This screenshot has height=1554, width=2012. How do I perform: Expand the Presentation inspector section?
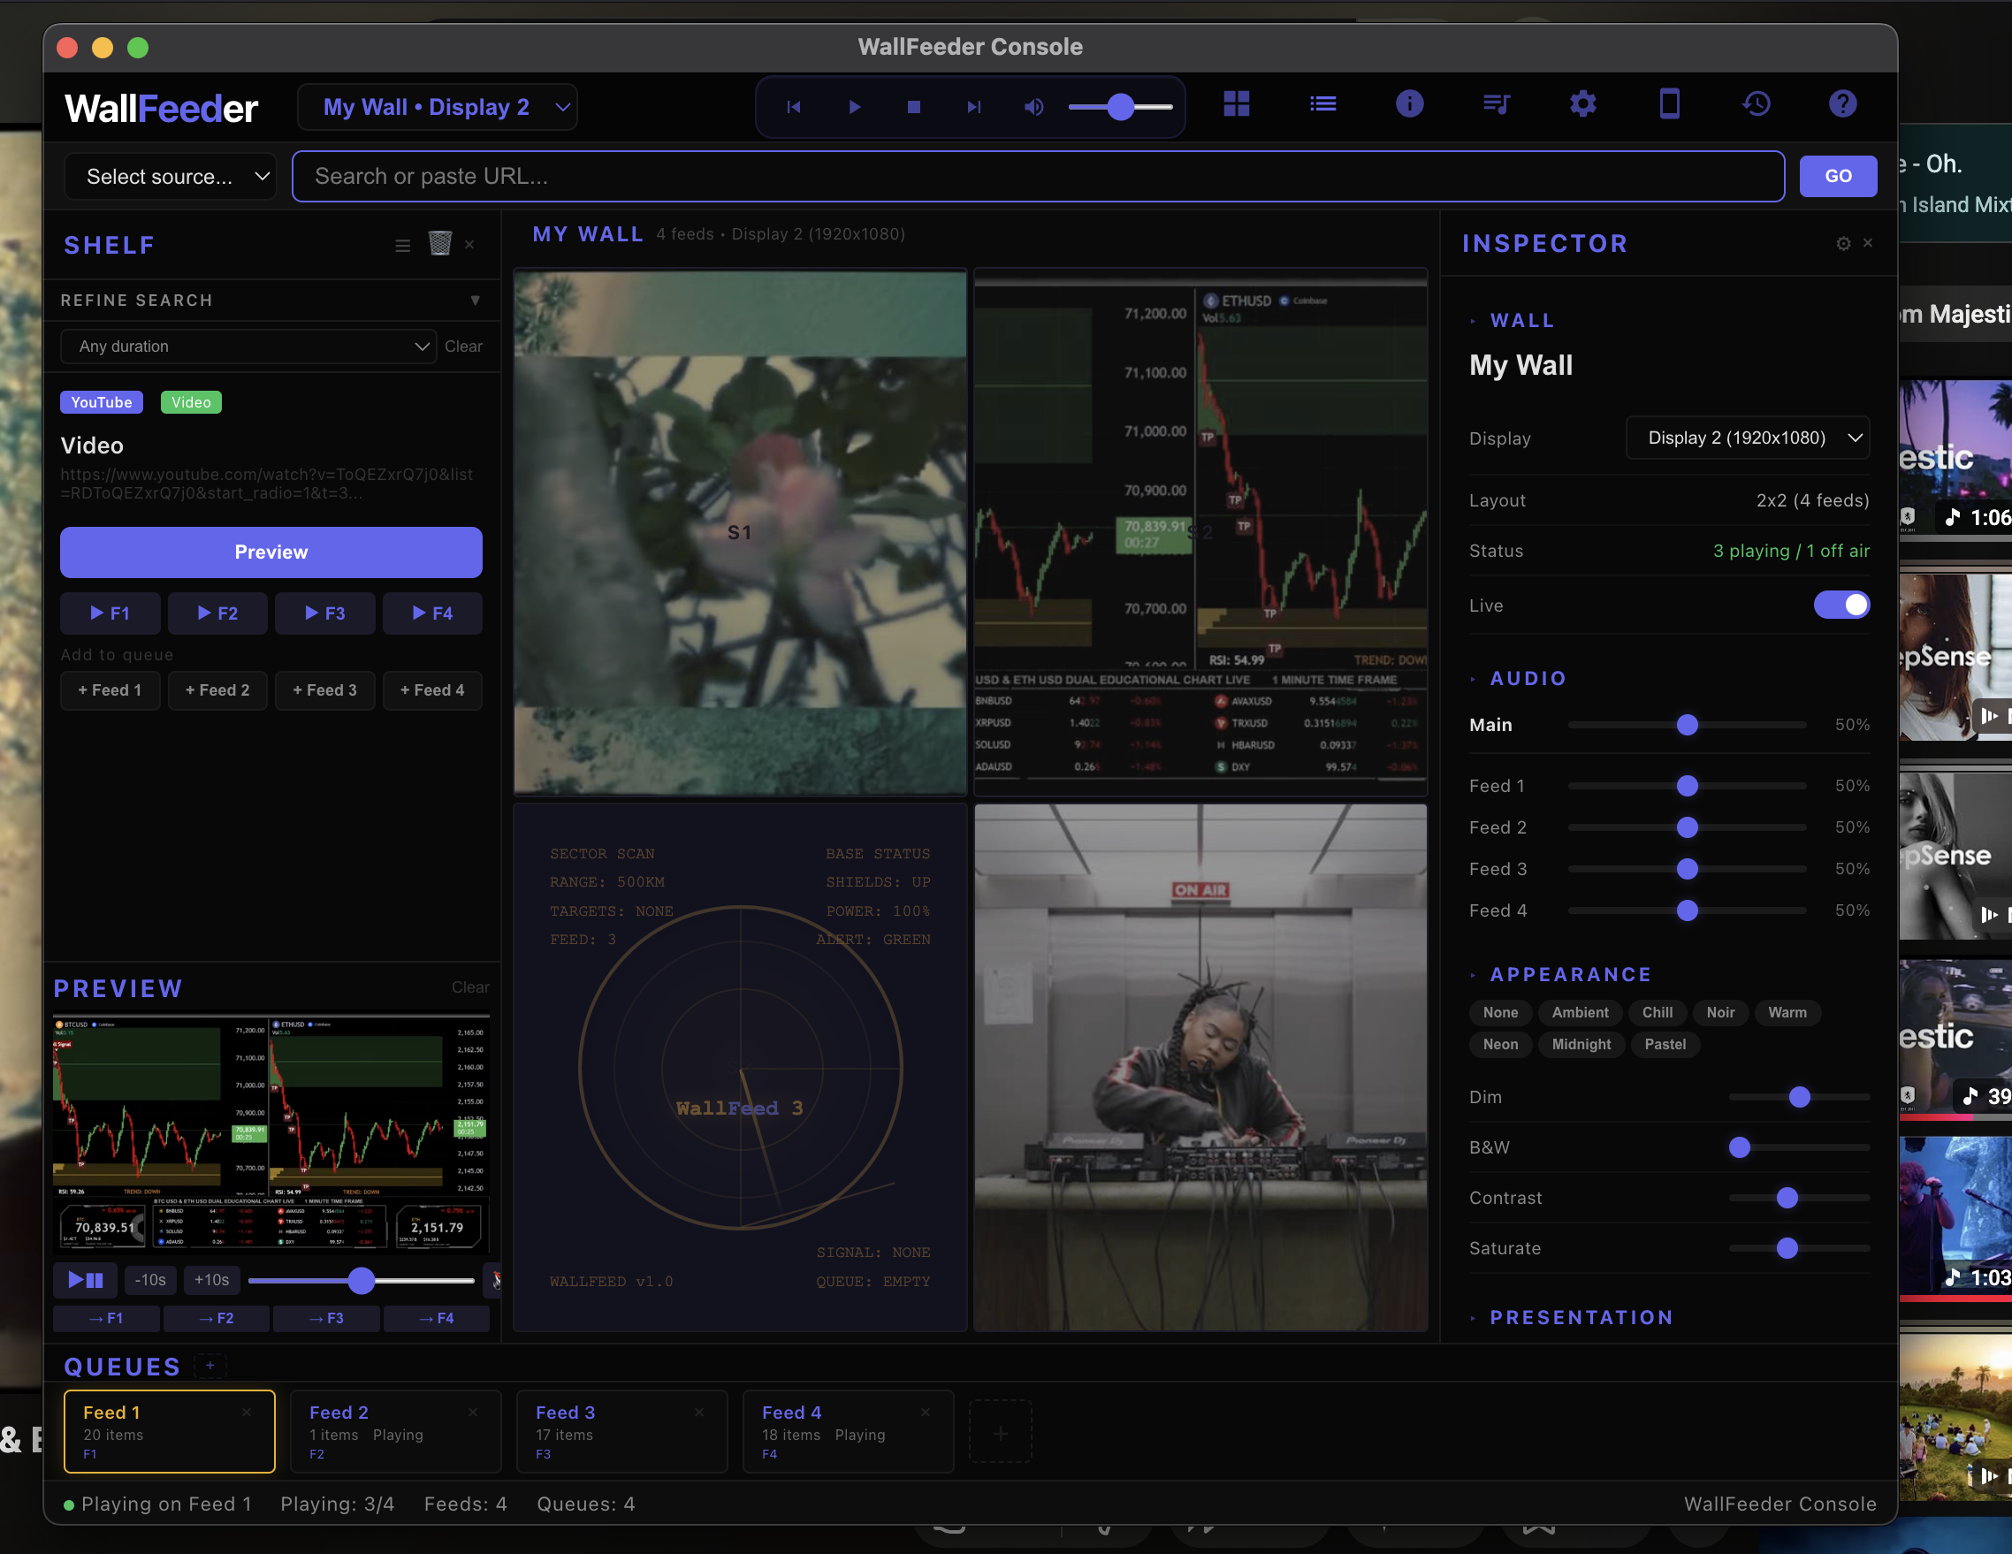tap(1581, 1317)
